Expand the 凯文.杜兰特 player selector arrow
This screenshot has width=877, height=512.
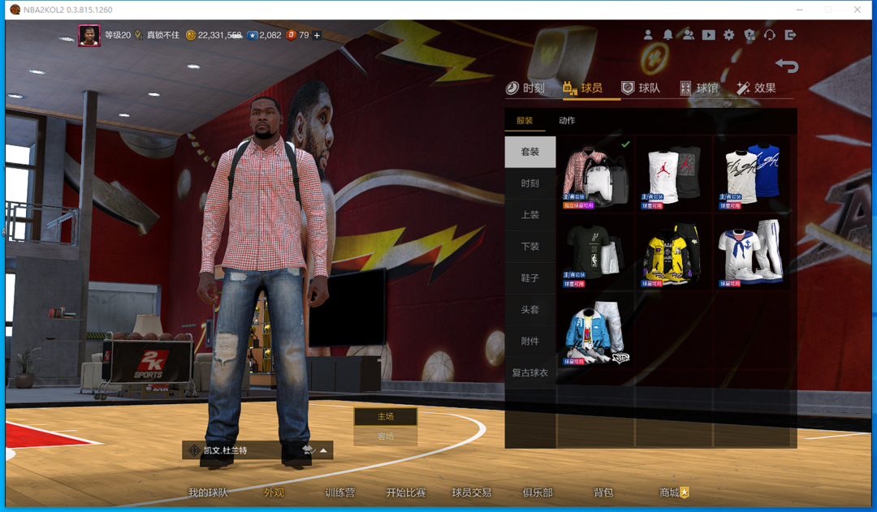point(323,450)
